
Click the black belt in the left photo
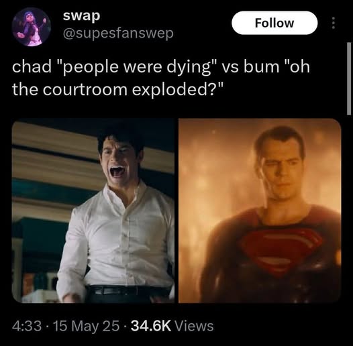[x=128, y=290]
